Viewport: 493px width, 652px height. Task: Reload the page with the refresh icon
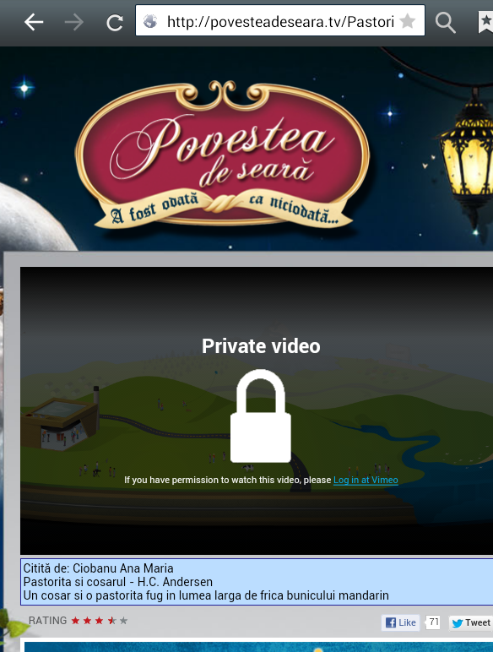click(114, 23)
